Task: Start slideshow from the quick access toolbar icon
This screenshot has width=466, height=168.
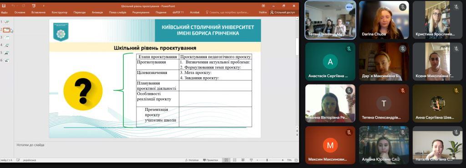Action: (x=33, y=5)
